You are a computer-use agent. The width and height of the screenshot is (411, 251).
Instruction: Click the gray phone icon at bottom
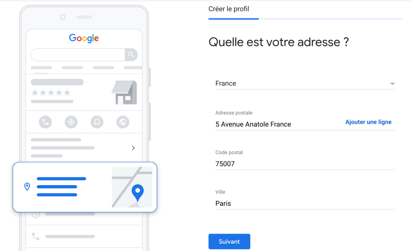tap(35, 236)
